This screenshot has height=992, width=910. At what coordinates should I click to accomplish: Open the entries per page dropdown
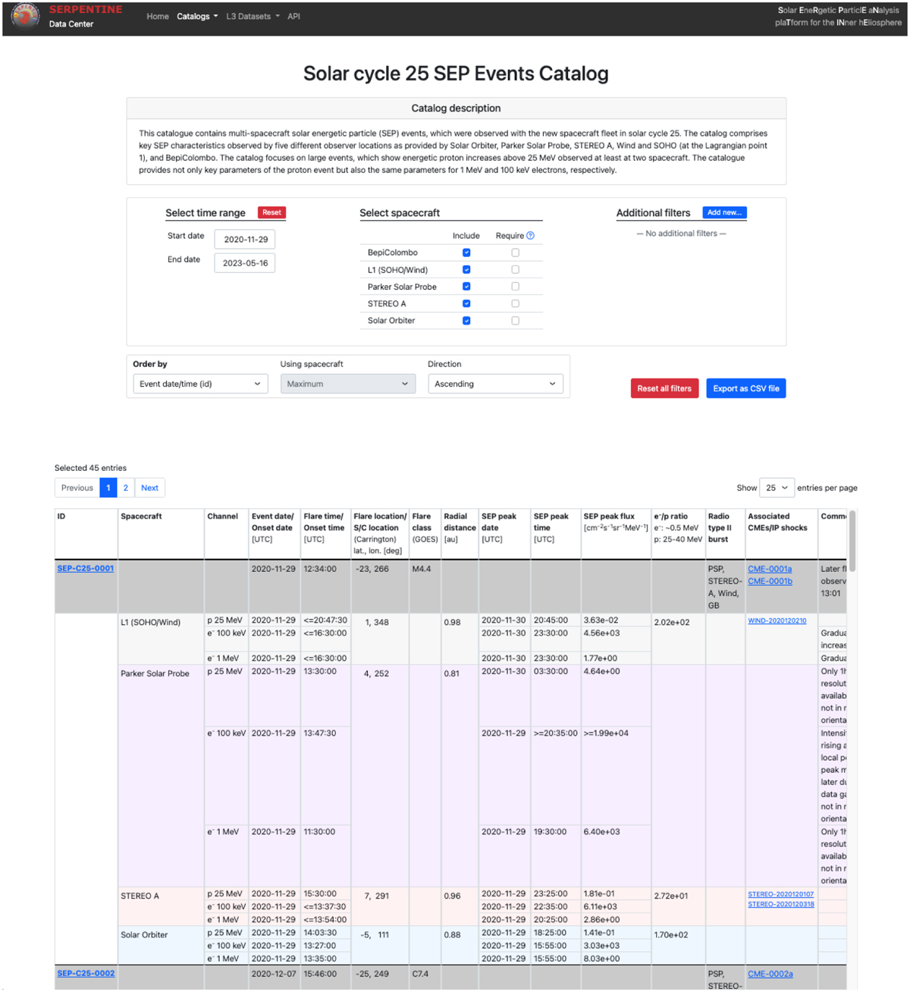pyautogui.click(x=777, y=488)
